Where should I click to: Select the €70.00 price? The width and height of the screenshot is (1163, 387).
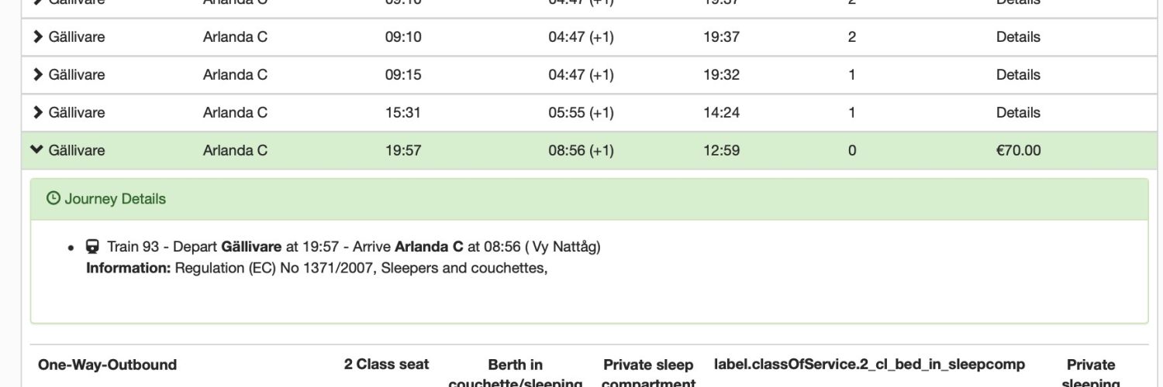coord(1018,150)
